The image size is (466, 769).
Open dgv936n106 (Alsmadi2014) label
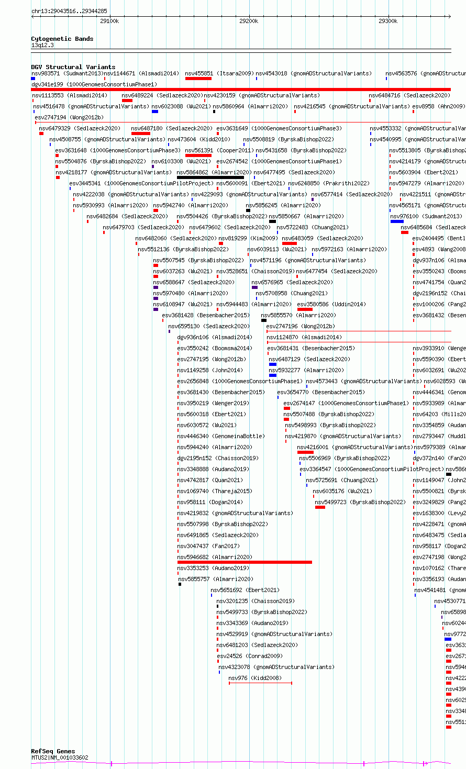tap(215, 337)
